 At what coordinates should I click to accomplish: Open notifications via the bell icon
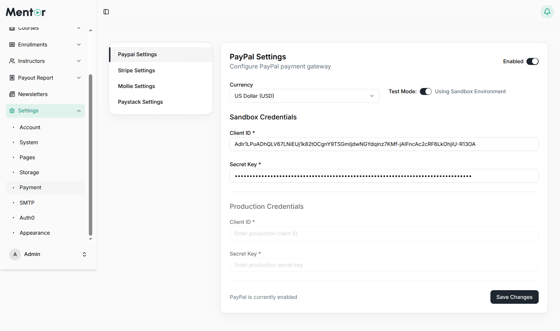coord(547,12)
